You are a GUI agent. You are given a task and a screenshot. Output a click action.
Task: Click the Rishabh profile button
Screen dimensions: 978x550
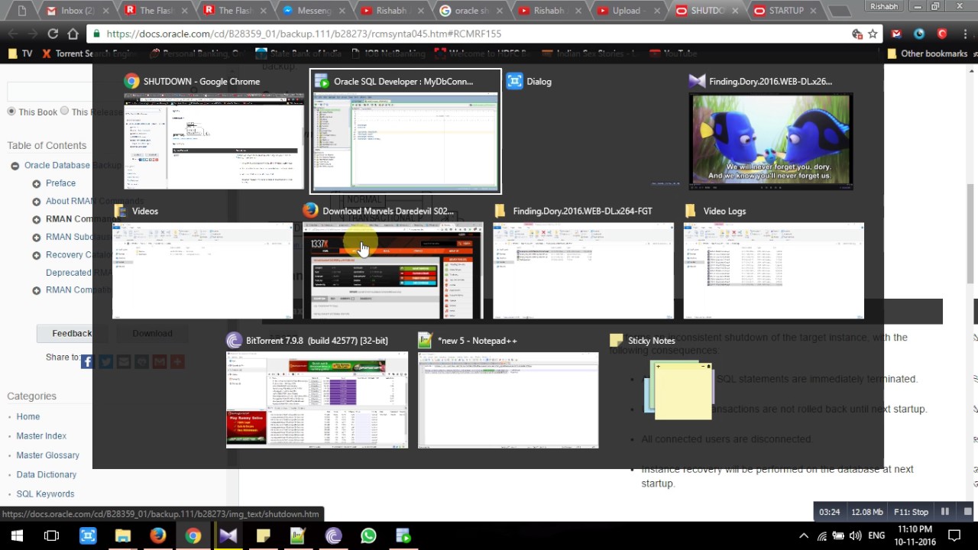(885, 6)
